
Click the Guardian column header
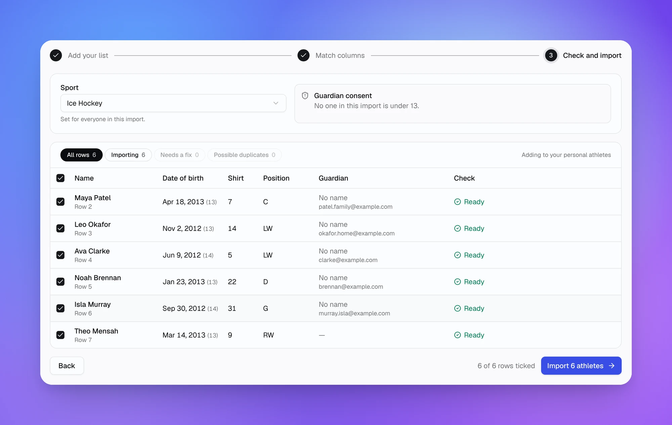pos(333,178)
